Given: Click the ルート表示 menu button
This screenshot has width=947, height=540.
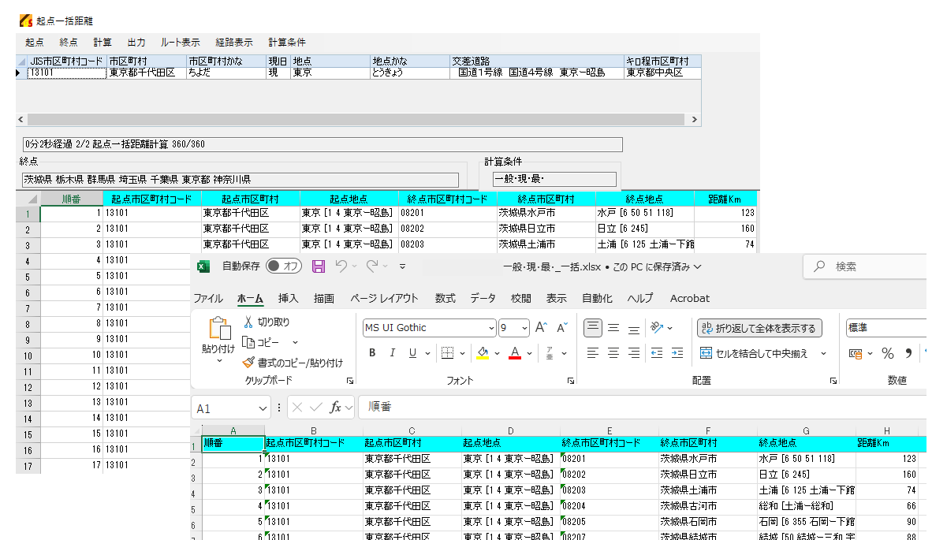Looking at the screenshot, I should (180, 43).
